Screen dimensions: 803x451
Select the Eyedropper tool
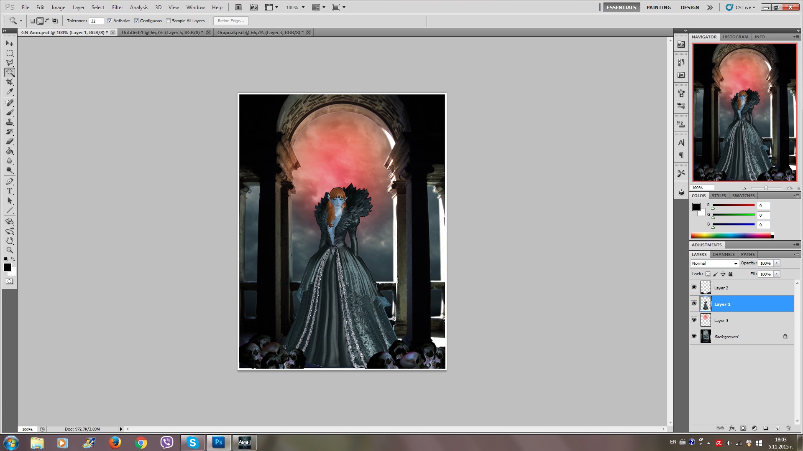(x=10, y=91)
